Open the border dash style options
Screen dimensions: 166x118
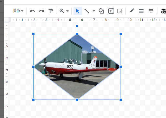[x=151, y=11]
